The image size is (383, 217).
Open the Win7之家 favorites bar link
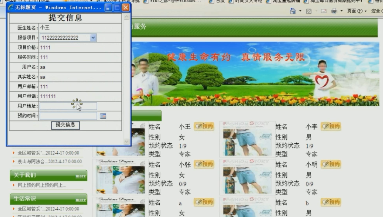[173, 1]
